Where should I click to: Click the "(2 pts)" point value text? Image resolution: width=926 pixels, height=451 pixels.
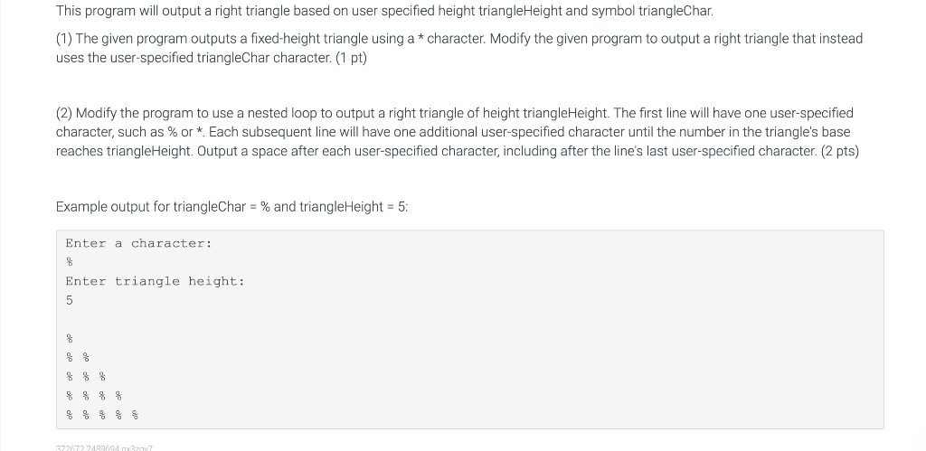pos(840,151)
